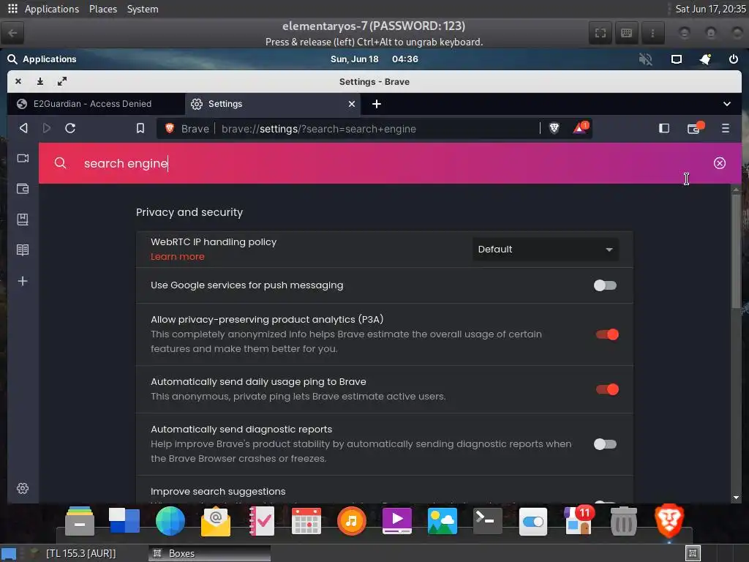Toggle Use Google services for push messaging
Screen dimensions: 749x562
pos(605,285)
